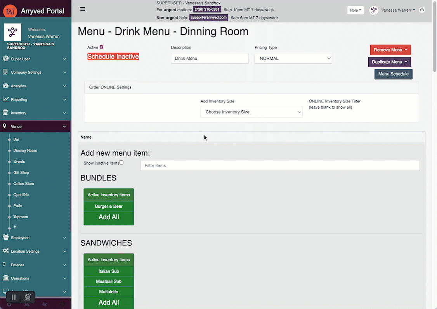Click the Filter items search field
This screenshot has width=437, height=309.
(x=280, y=165)
